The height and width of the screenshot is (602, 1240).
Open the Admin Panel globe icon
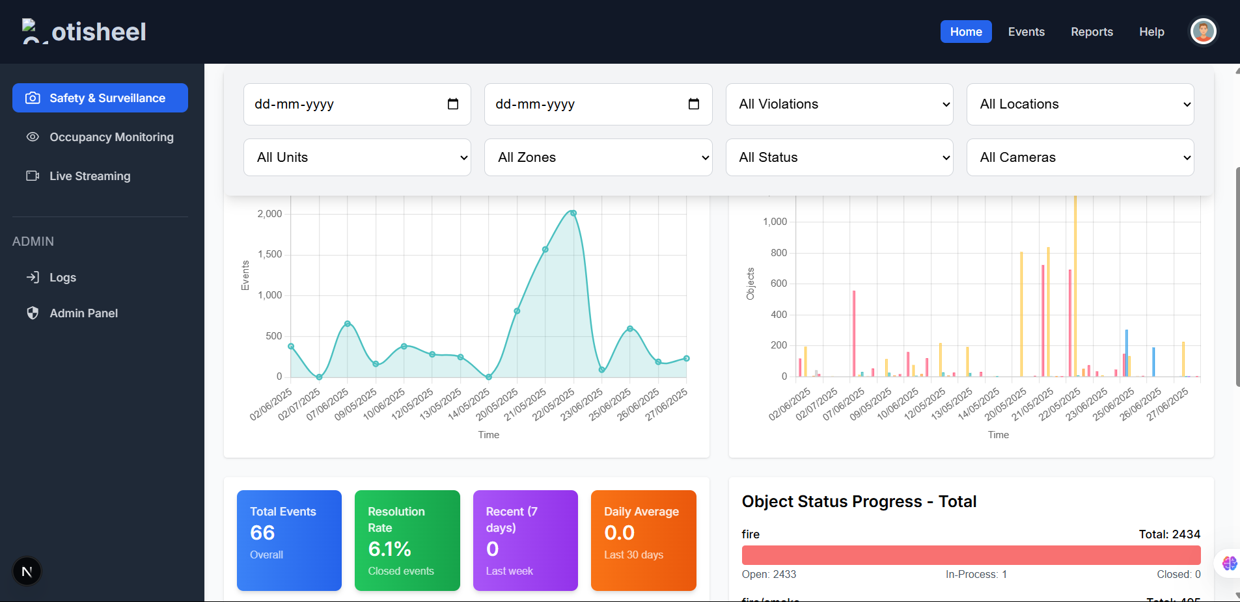coord(33,313)
